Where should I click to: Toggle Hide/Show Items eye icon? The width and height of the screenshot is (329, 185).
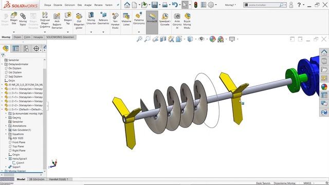click(x=201, y=39)
